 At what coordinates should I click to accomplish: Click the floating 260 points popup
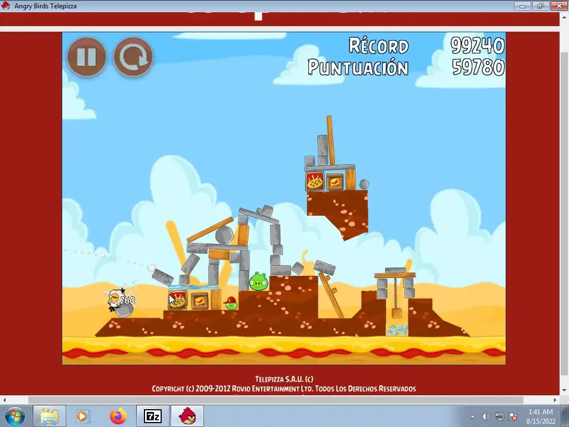127,301
